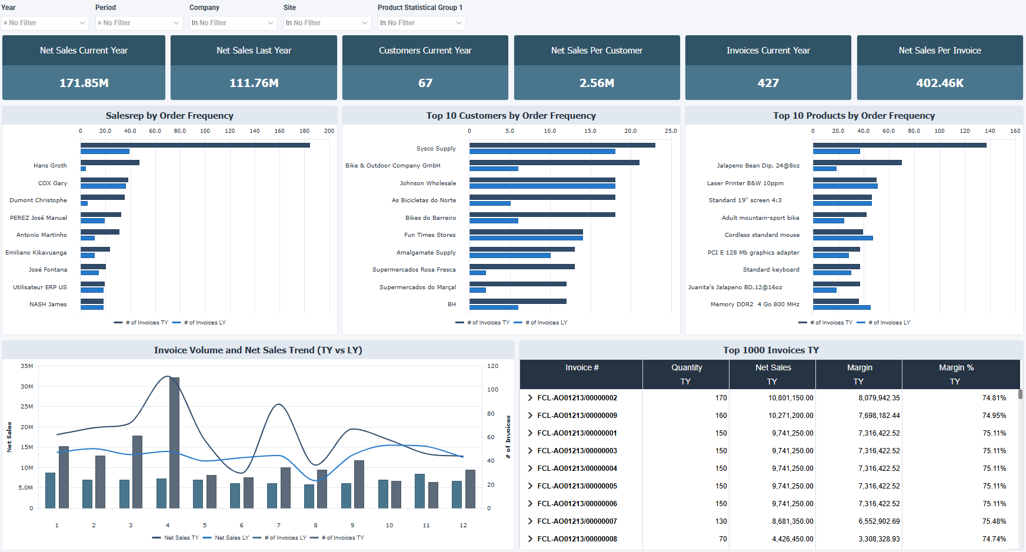Viewport: 1026px width, 552px height.
Task: Open the Company filter dropdown
Action: pos(233,23)
